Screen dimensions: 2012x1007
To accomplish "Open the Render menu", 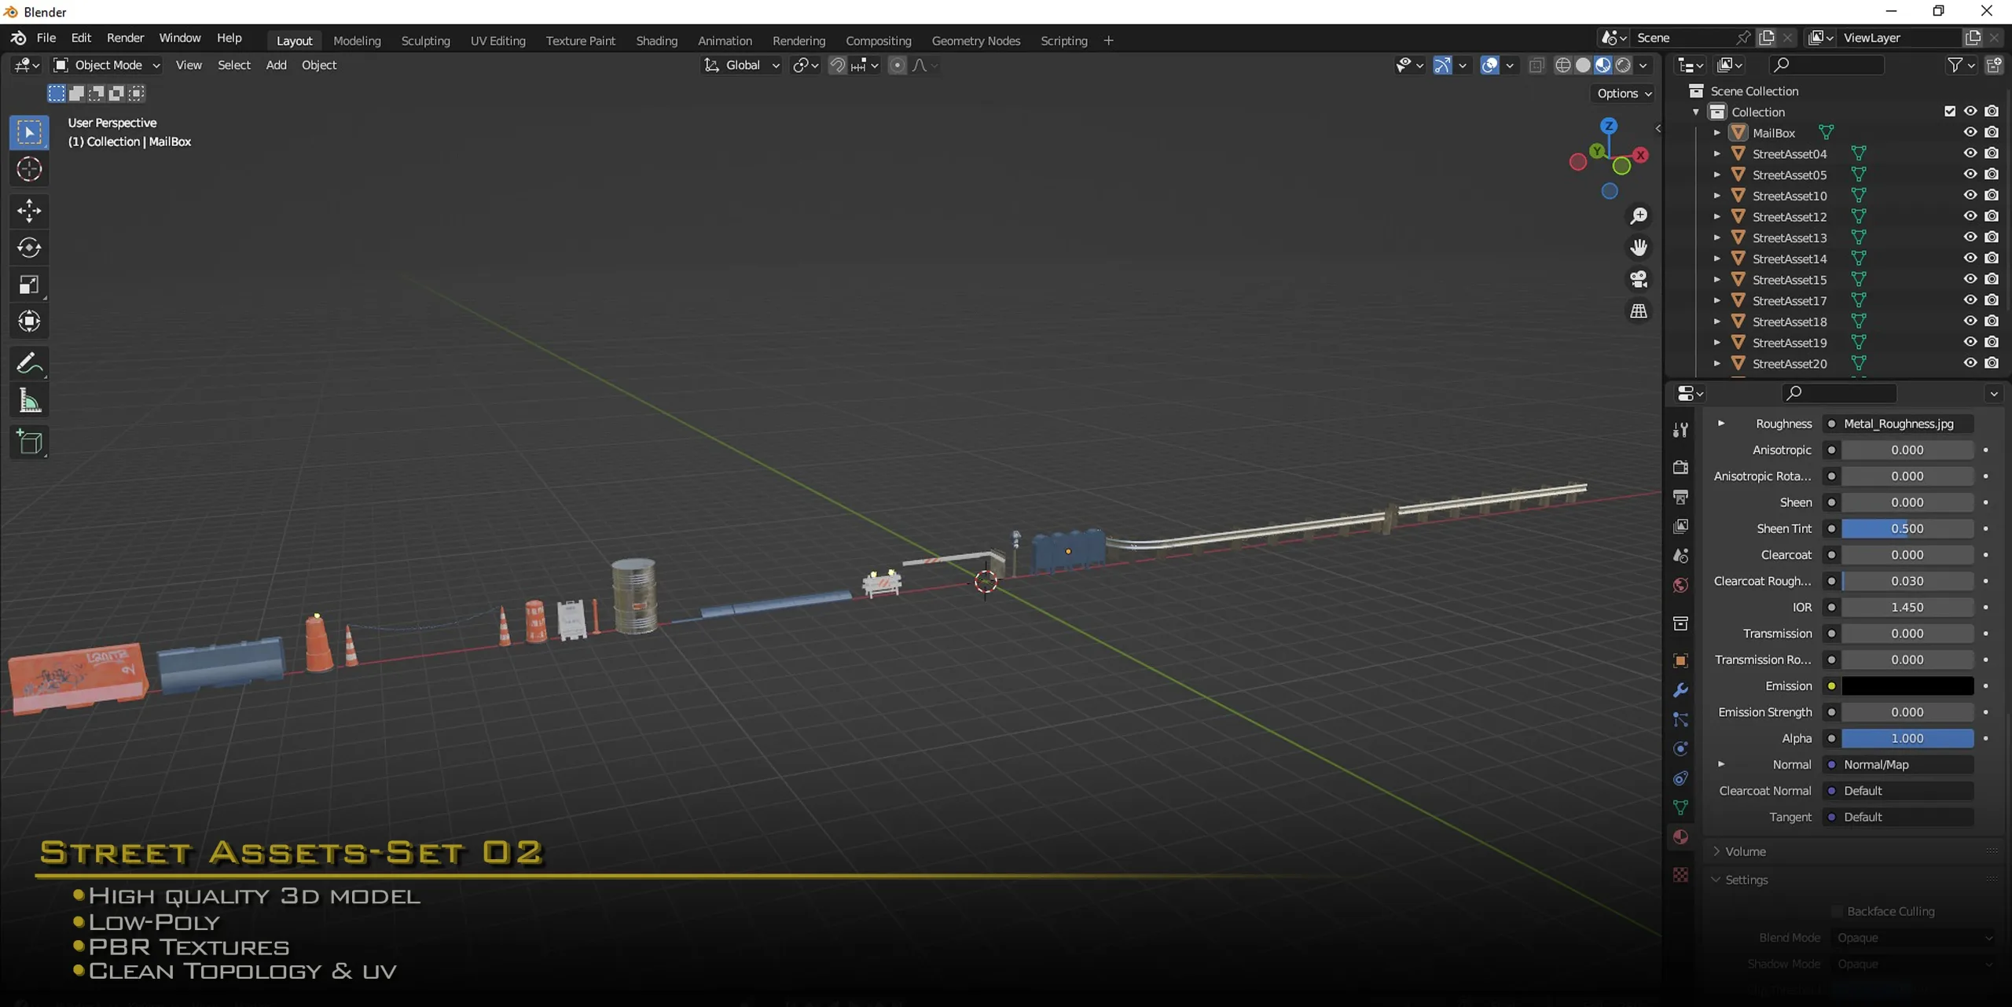I will pos(125,38).
